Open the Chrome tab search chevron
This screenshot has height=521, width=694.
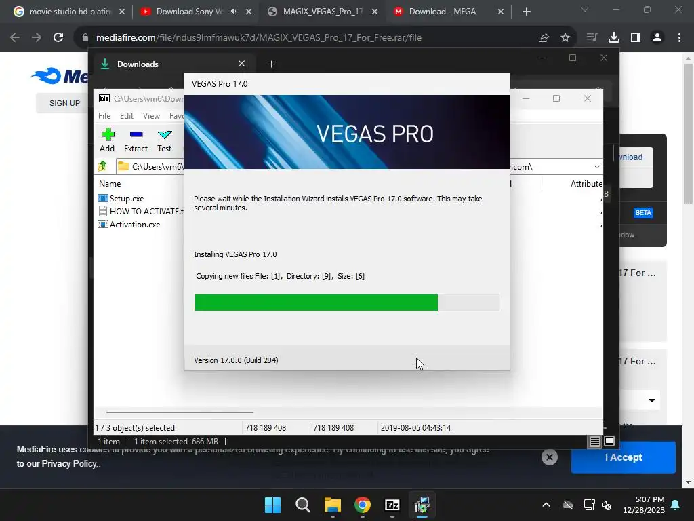pyautogui.click(x=585, y=10)
